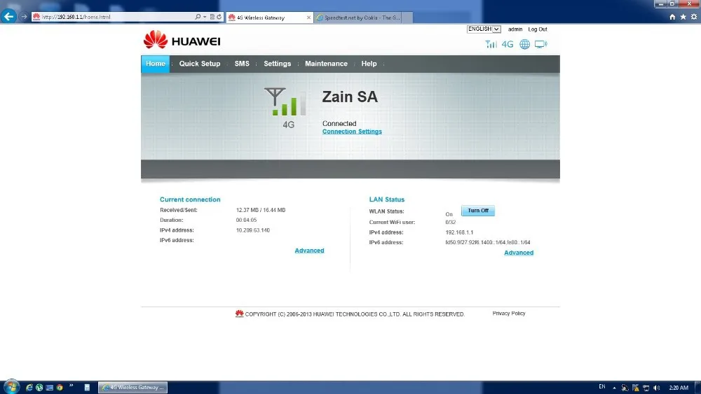Screen dimensions: 701x394
Task: Click the admin username link
Action: 515,29
